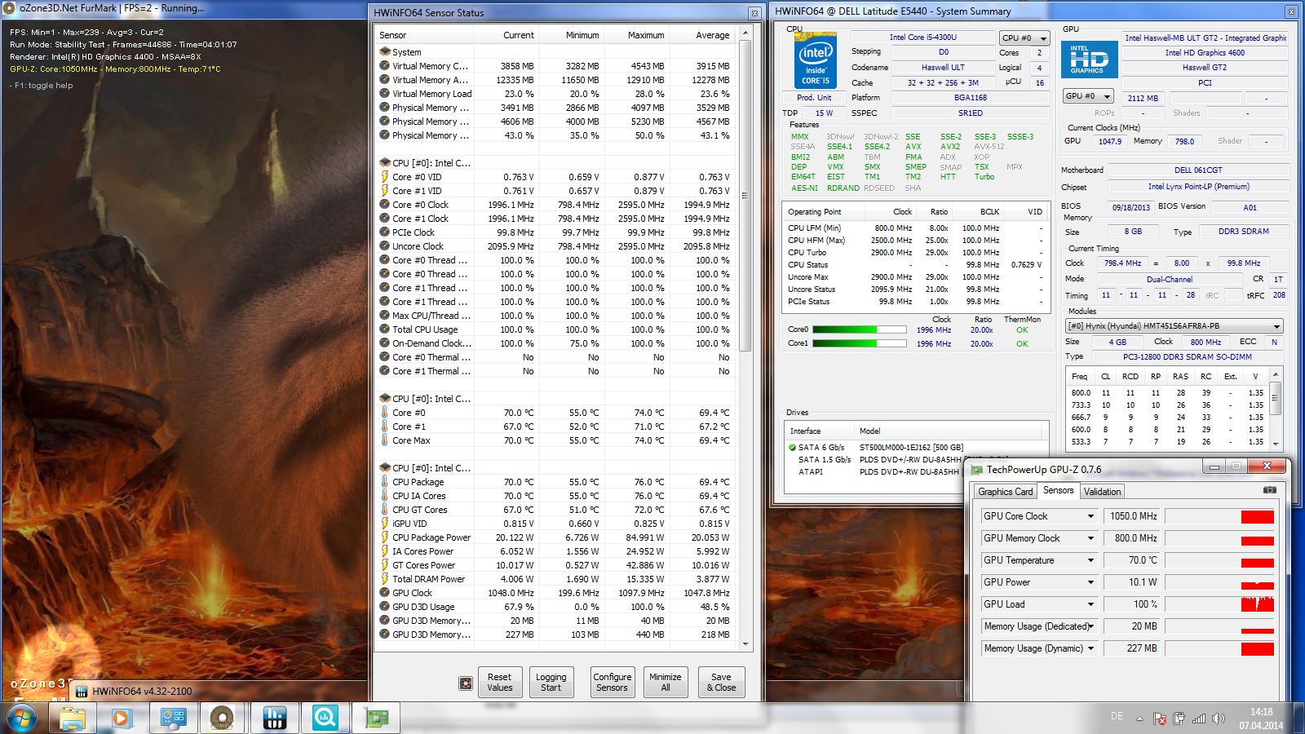Click the control panel taskbar icon
Image resolution: width=1305 pixels, height=734 pixels.
[x=173, y=719]
